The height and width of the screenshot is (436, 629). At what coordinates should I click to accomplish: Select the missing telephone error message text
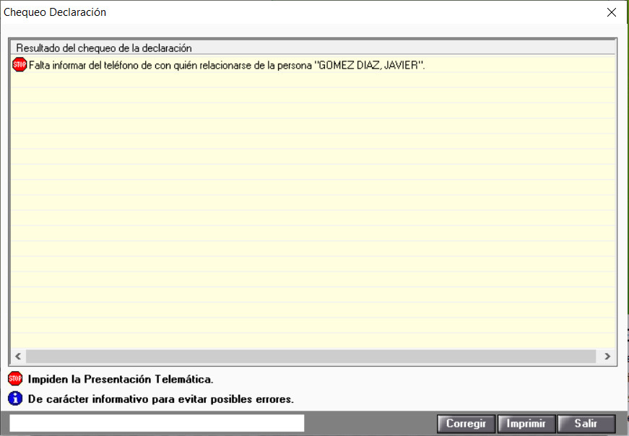point(227,66)
